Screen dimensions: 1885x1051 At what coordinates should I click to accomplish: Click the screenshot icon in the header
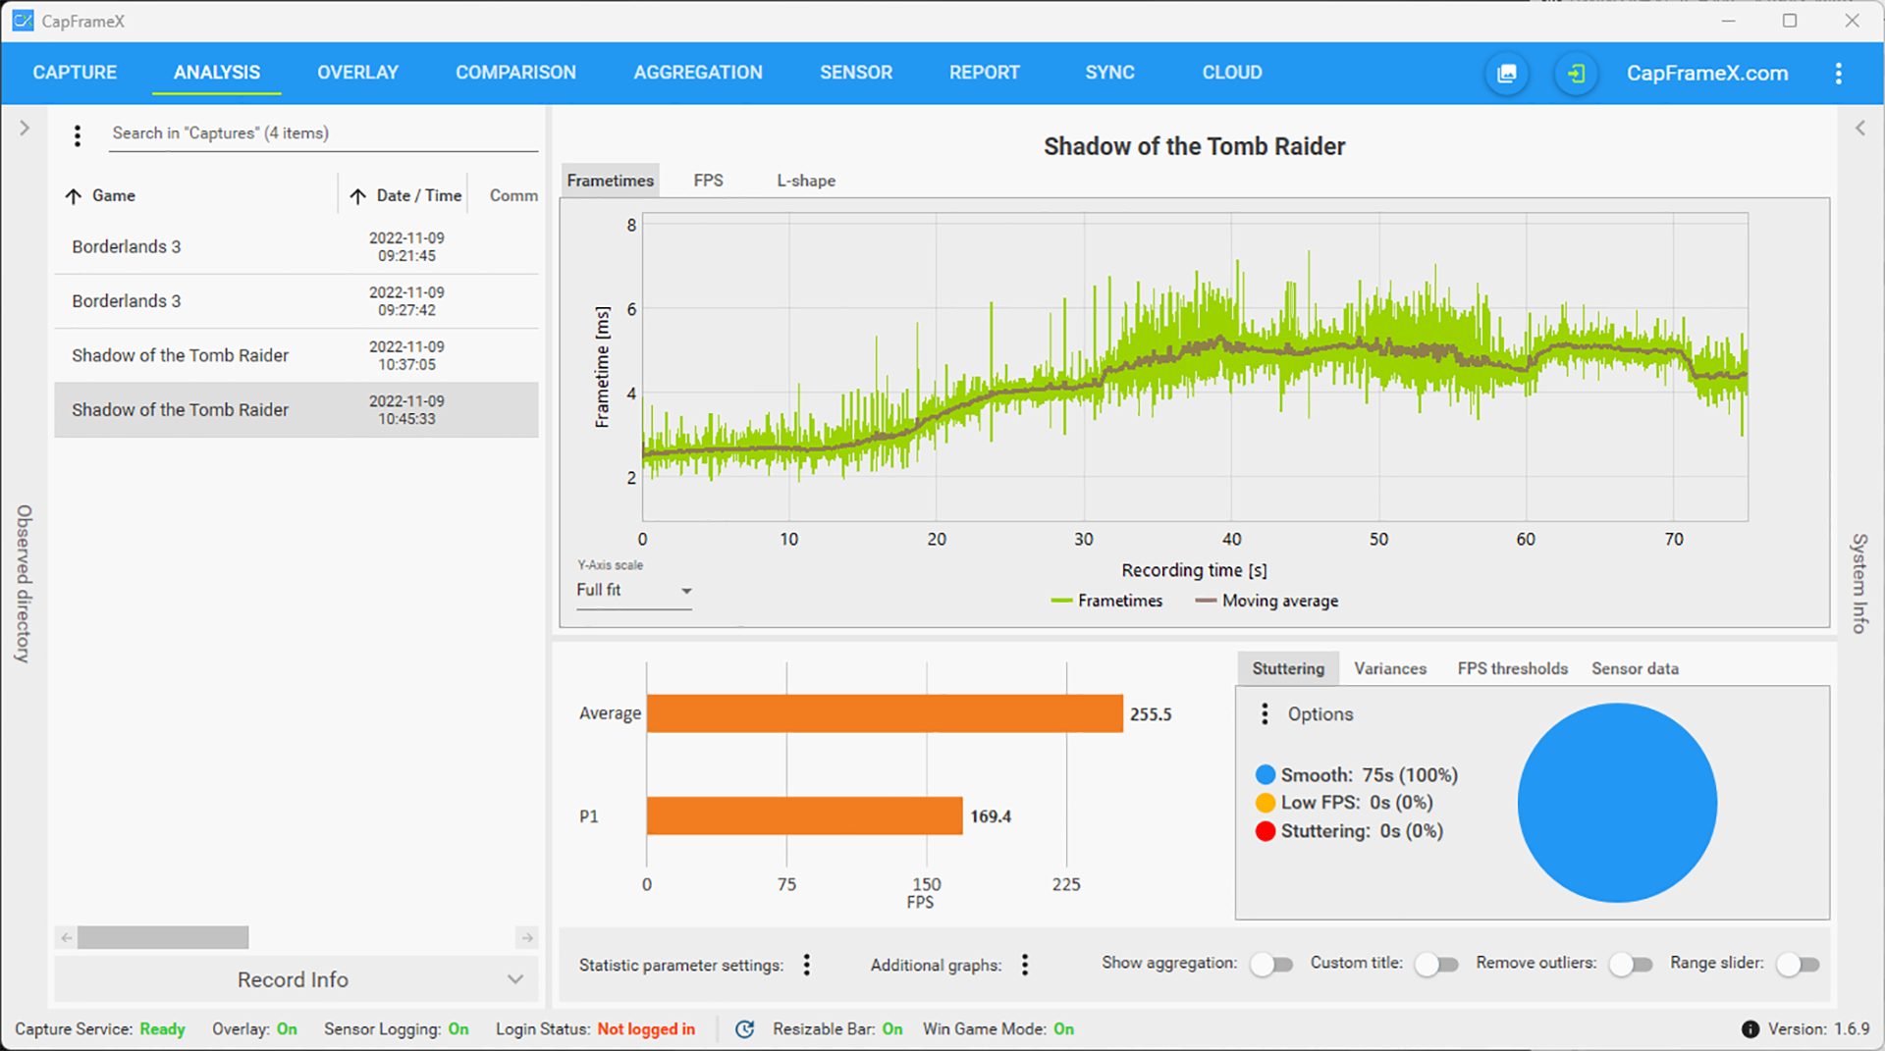pyautogui.click(x=1506, y=74)
